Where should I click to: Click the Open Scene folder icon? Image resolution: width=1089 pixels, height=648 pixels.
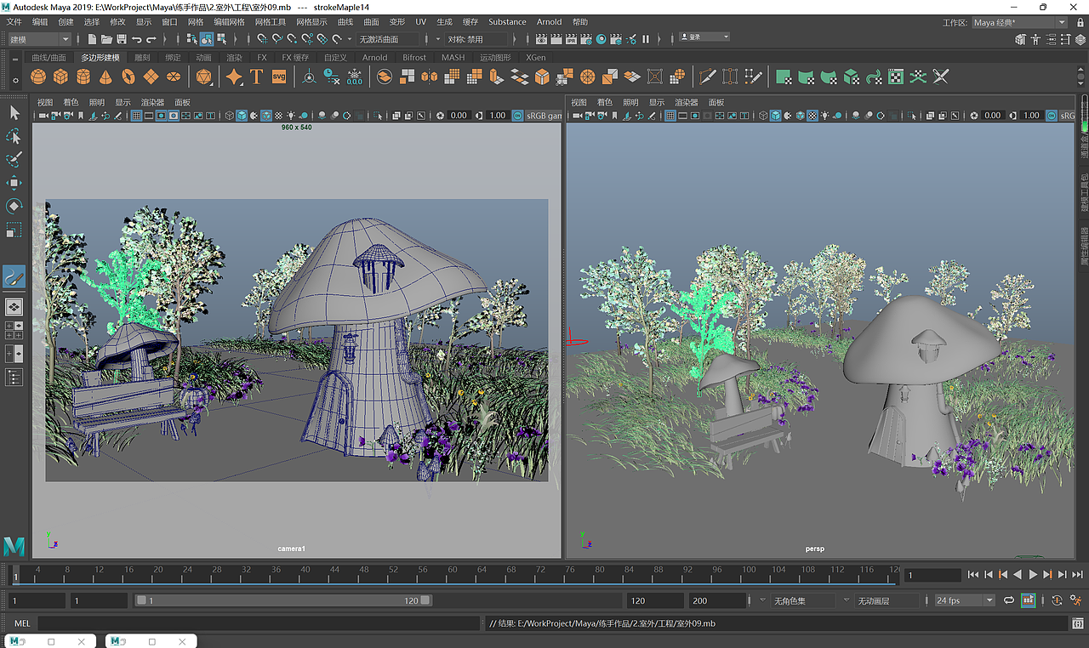(106, 39)
